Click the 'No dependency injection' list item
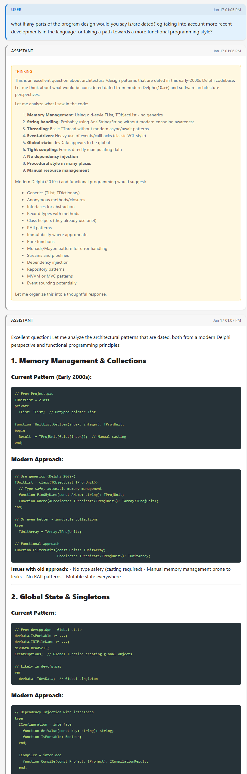The image size is (247, 774). (x=52, y=156)
